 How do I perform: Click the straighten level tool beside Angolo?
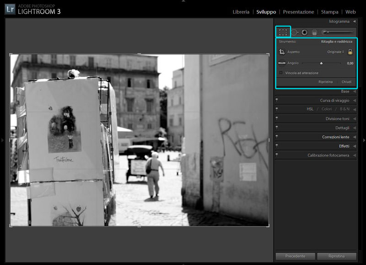[x=282, y=63]
